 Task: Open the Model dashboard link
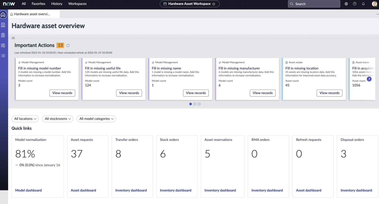(28, 190)
